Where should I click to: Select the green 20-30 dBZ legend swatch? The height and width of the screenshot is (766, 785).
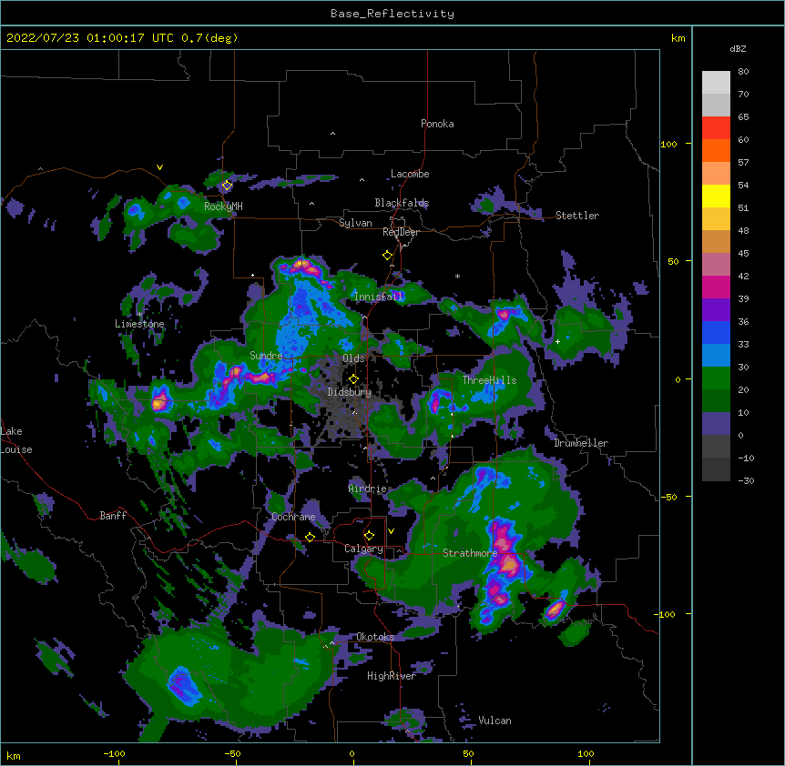716,378
